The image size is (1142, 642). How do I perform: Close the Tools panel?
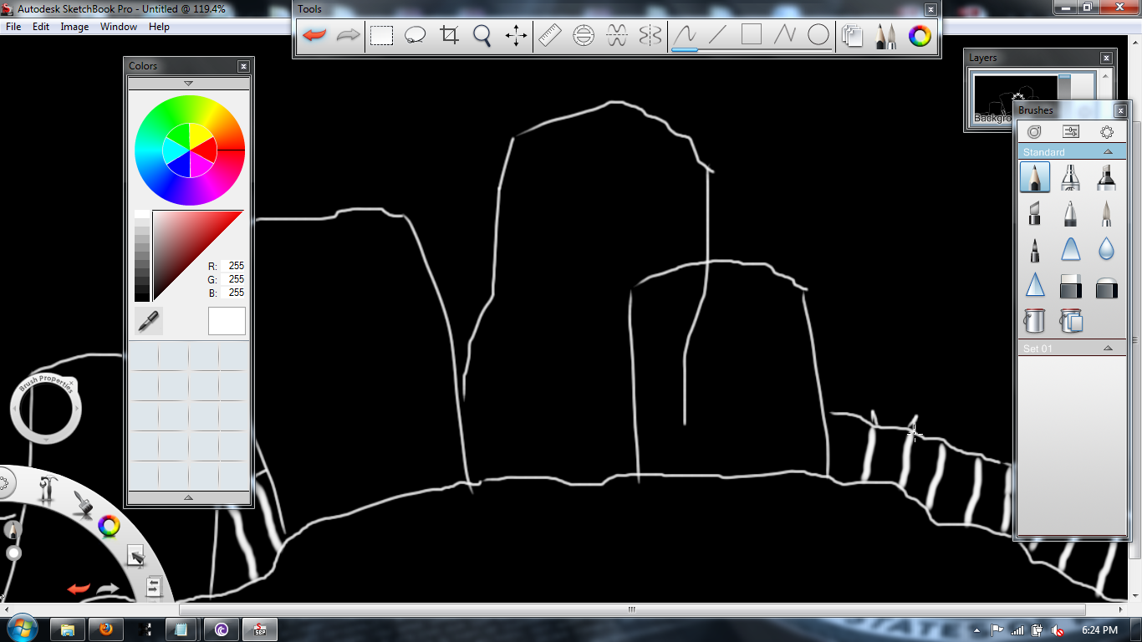pos(930,9)
